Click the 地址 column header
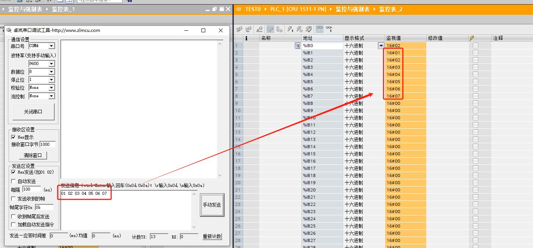Screen dimensions: 533x248 pyautogui.click(x=322, y=38)
